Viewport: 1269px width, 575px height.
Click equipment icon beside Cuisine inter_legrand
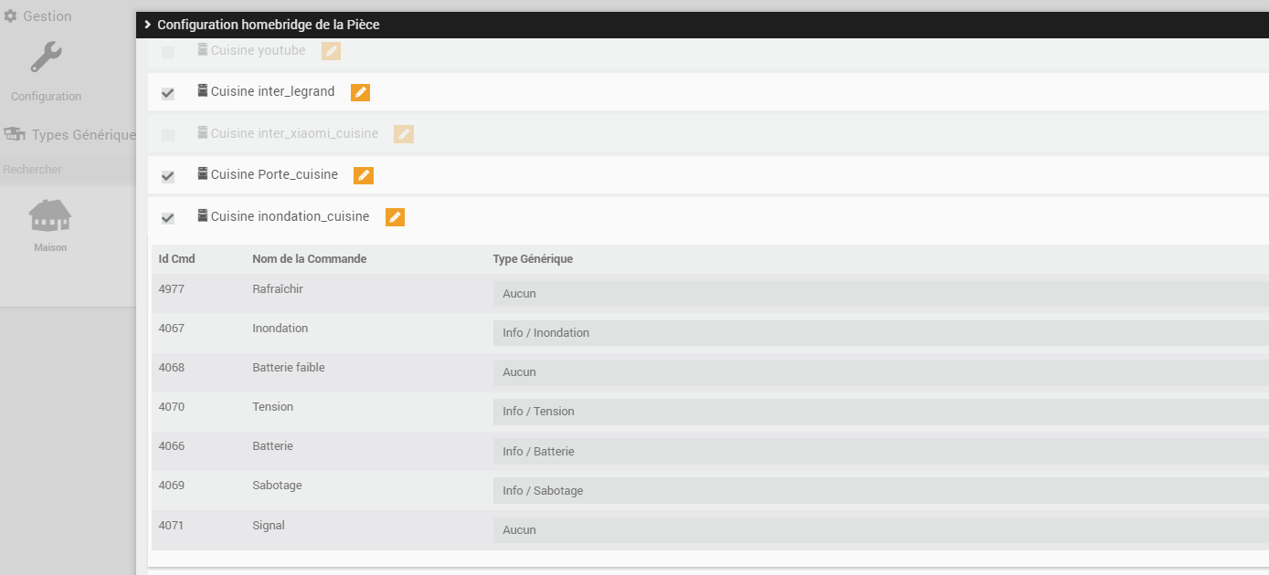pyautogui.click(x=203, y=91)
